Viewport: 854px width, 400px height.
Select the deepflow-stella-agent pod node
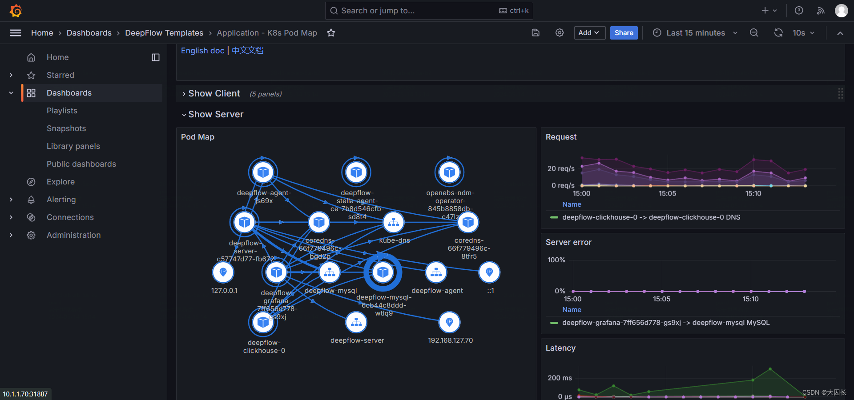(x=356, y=172)
